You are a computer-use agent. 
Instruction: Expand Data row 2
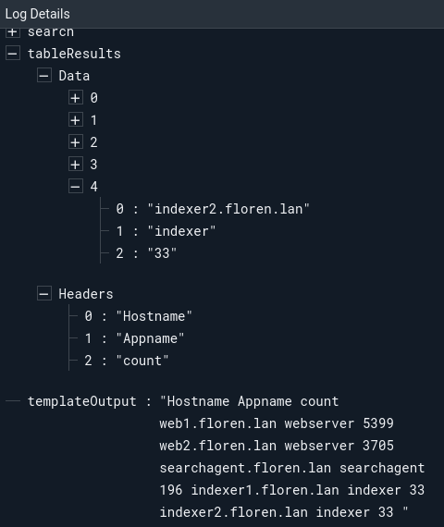pos(76,142)
